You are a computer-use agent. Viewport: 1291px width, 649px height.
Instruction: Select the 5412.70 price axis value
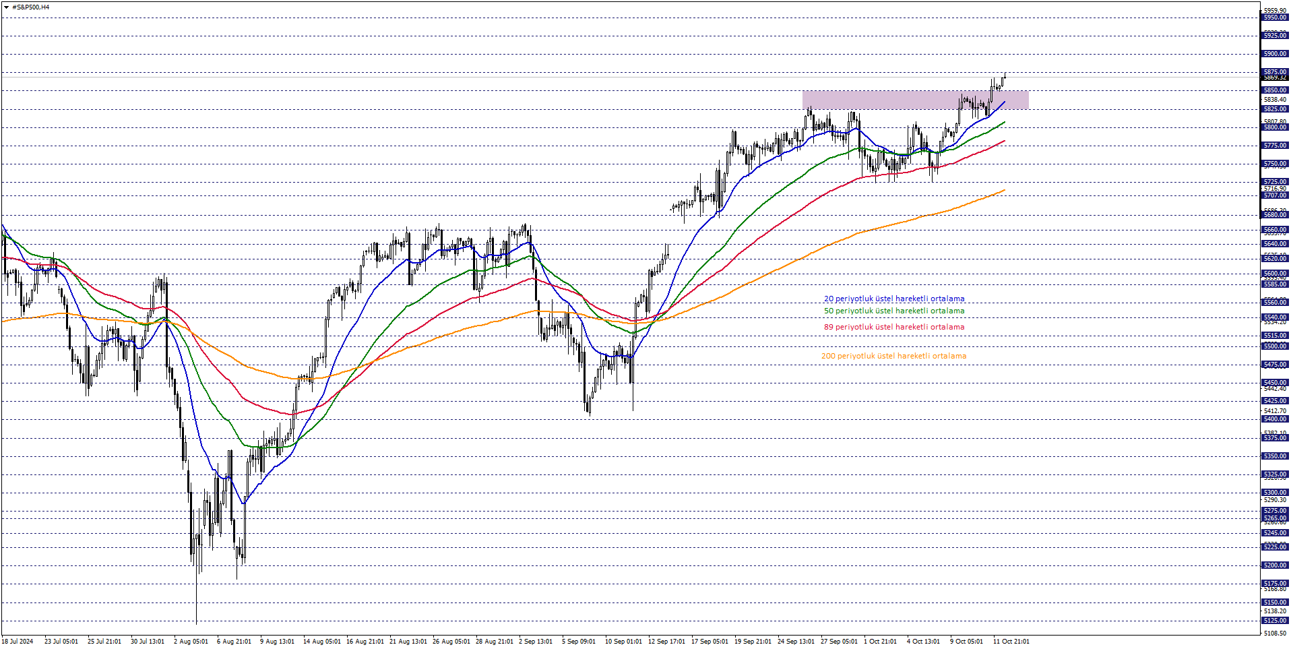click(1274, 411)
